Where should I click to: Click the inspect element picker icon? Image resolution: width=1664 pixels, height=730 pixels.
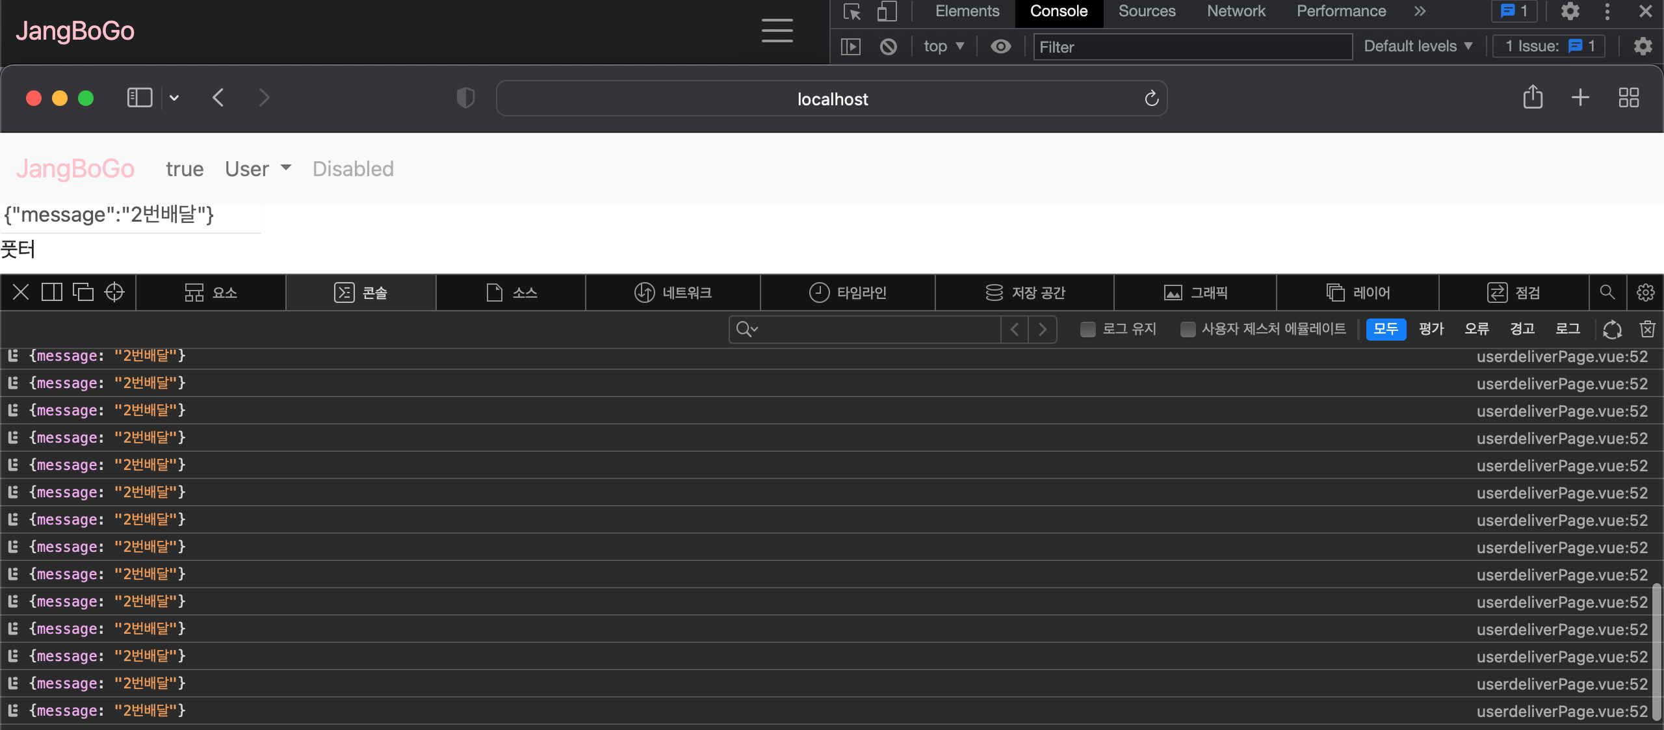pos(851,12)
